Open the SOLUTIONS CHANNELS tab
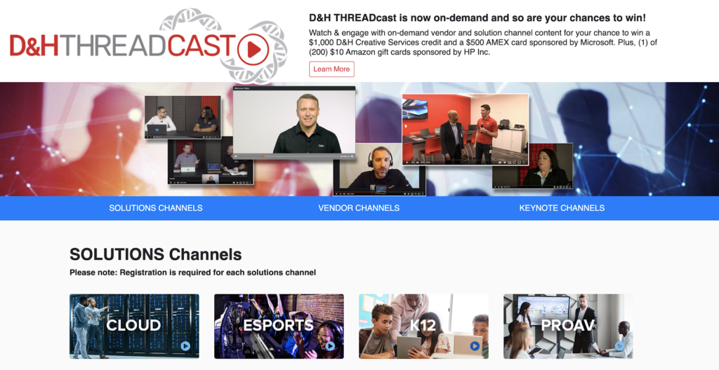The image size is (719, 370). point(156,208)
